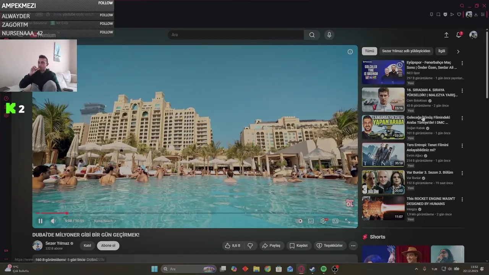
Task: Subscribe with Abone ol button
Action: [108, 246]
